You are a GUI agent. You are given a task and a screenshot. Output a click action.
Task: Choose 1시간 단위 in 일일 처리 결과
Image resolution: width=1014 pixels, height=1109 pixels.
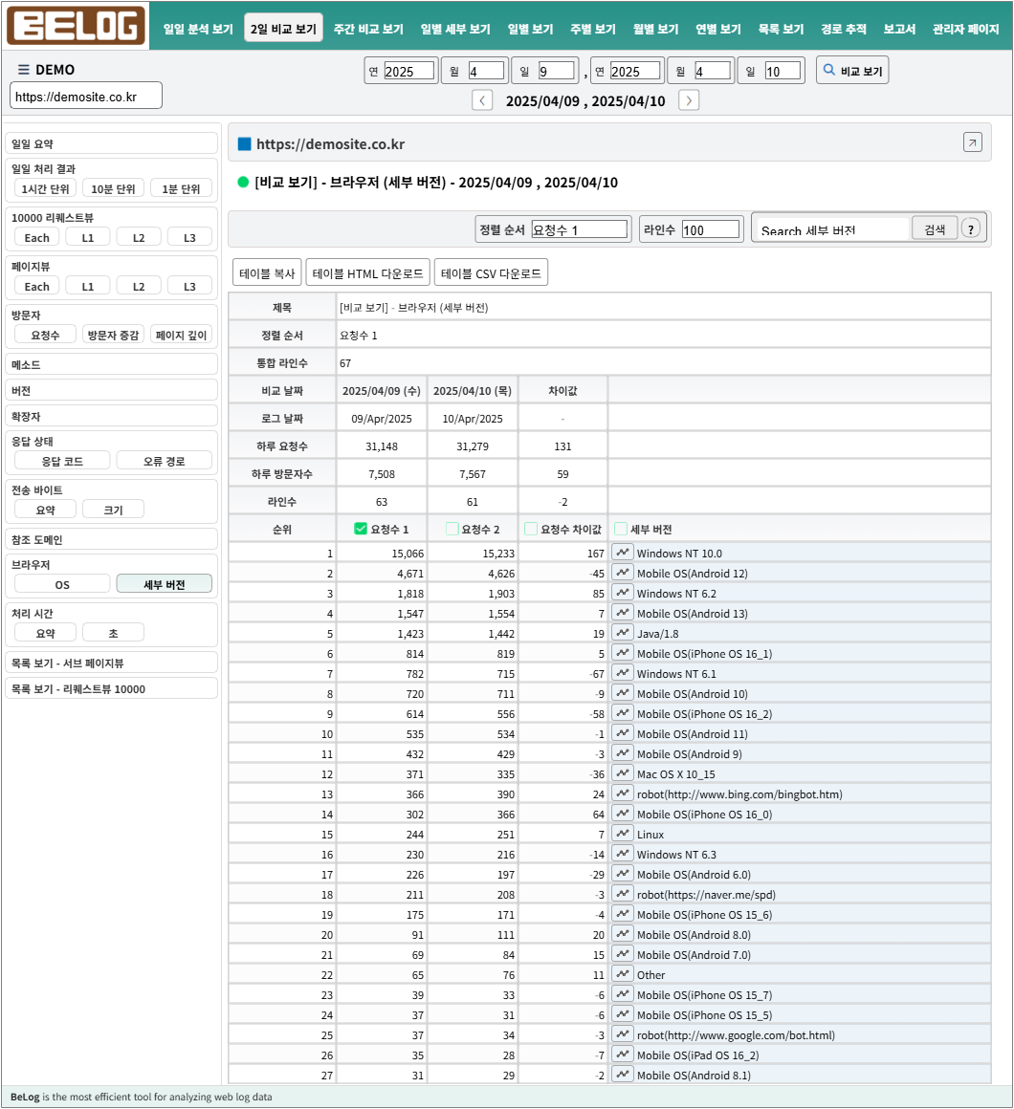(45, 188)
